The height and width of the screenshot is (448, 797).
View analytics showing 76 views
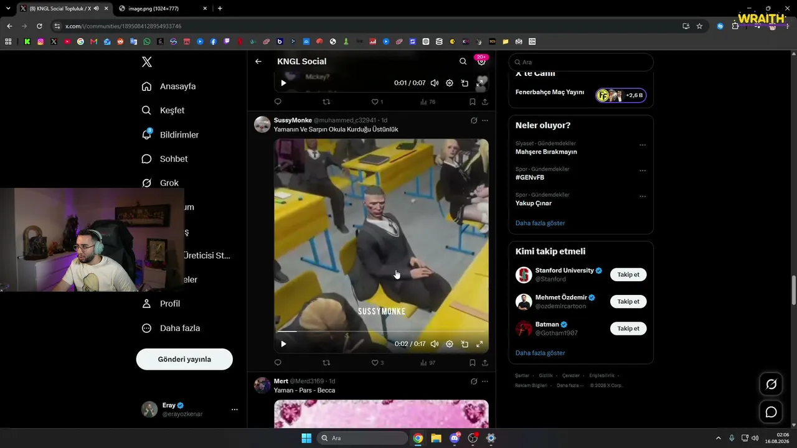coord(428,102)
